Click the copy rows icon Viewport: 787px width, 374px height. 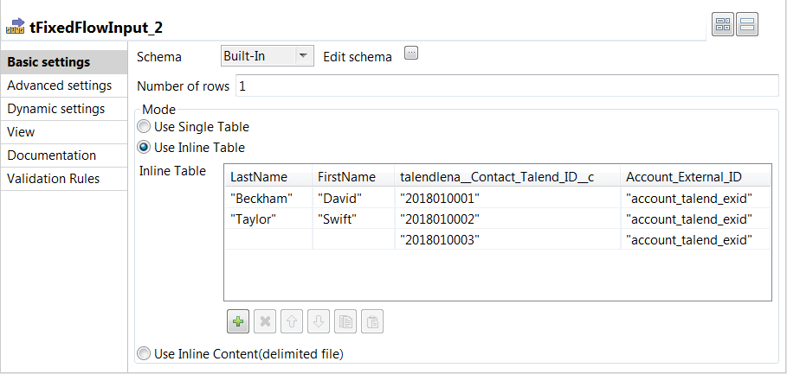coord(345,322)
